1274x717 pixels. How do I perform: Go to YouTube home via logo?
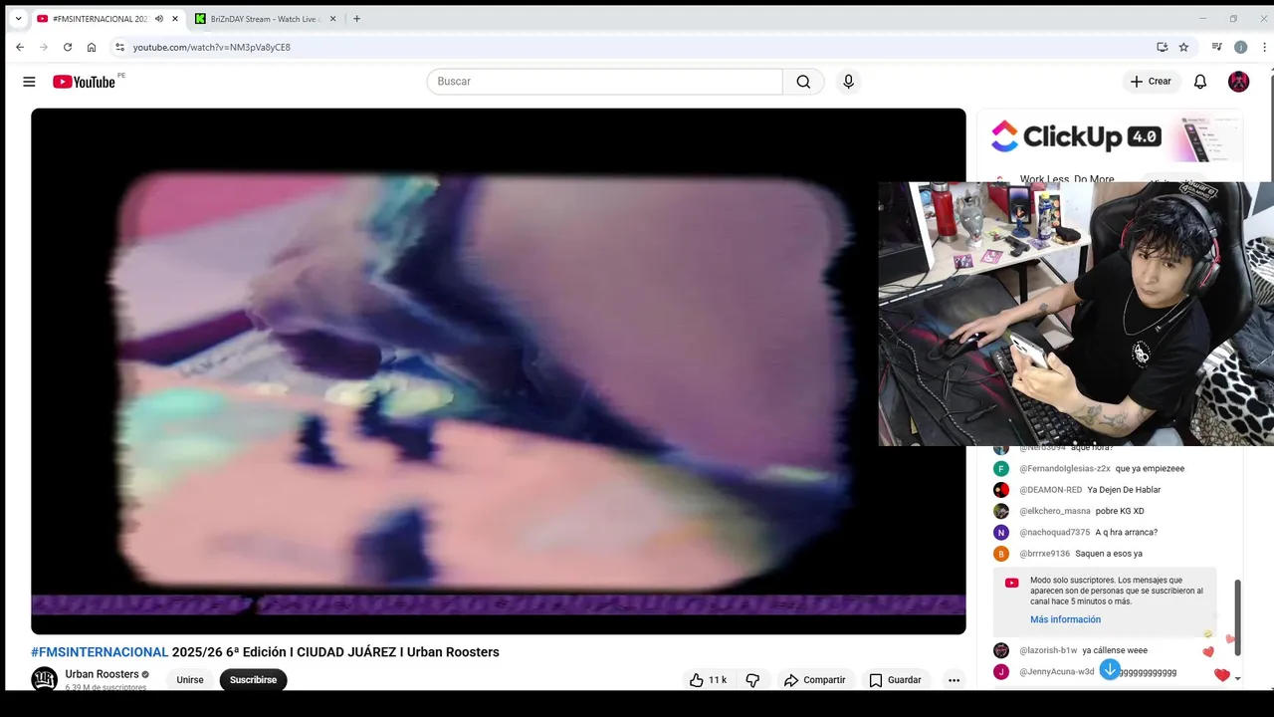85,82
